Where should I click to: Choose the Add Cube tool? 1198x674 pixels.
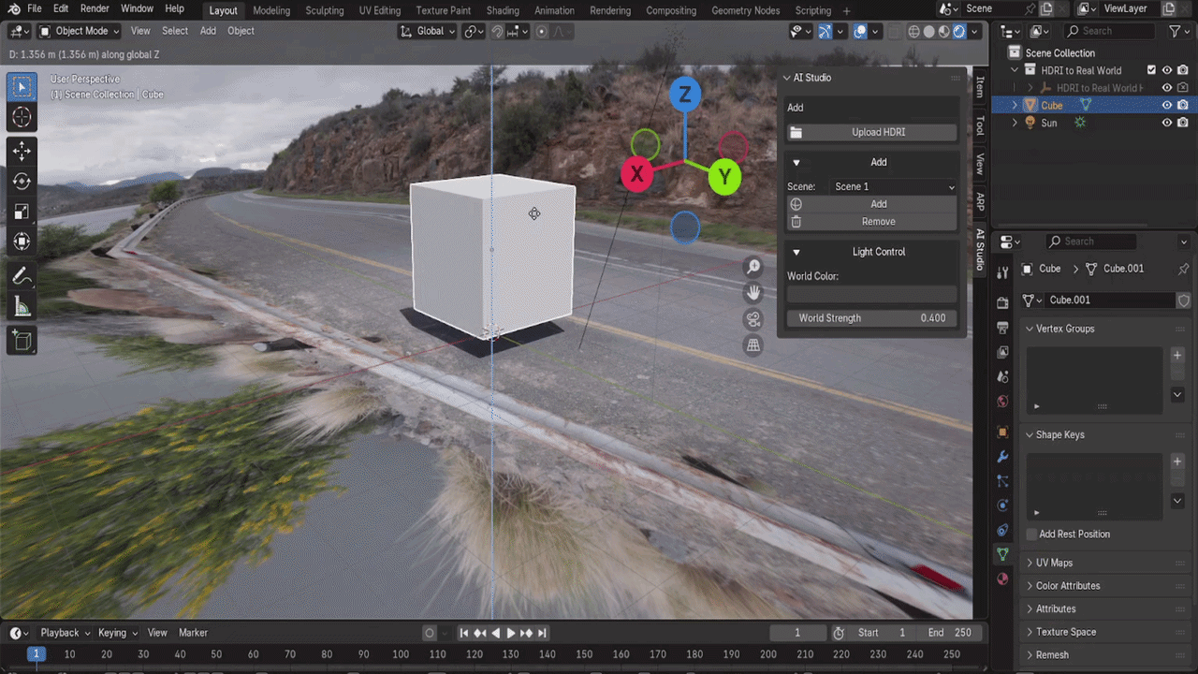click(x=22, y=341)
